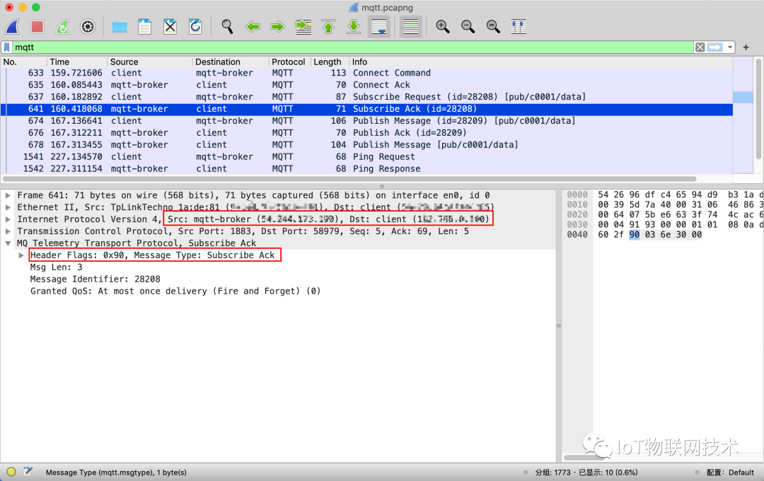Sort packet list by the Protocol column
764x481 pixels.
[288, 62]
